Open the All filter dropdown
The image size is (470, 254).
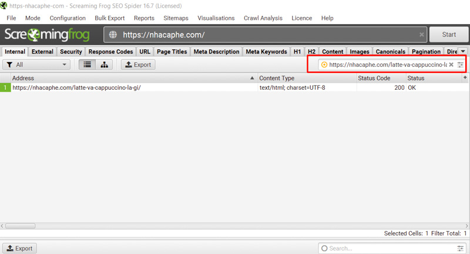pyautogui.click(x=36, y=65)
